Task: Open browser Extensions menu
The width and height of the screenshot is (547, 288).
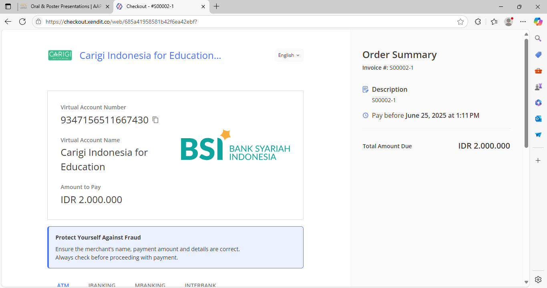Action: pos(478,22)
